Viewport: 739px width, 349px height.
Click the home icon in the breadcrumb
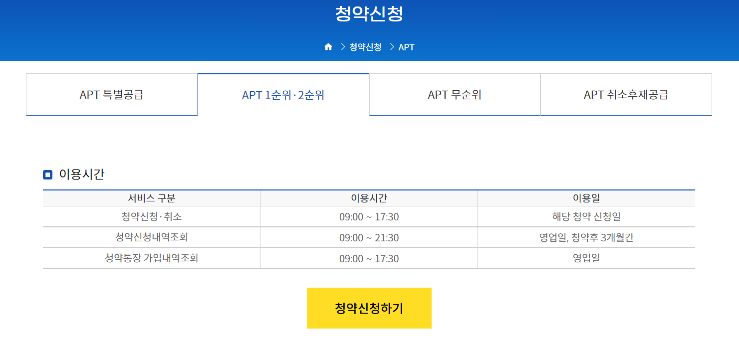pos(328,46)
